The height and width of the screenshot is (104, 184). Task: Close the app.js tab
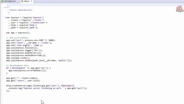[31, 1]
